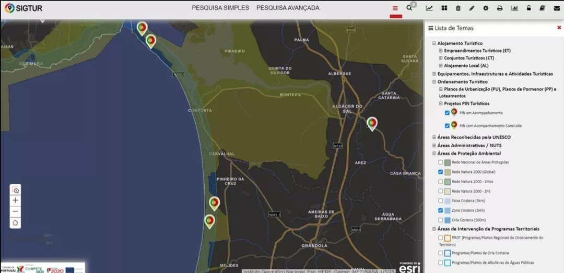This screenshot has width=564, height=273.
Task: Open the PESQUISA AVANÇADA tab
Action: pyautogui.click(x=288, y=8)
